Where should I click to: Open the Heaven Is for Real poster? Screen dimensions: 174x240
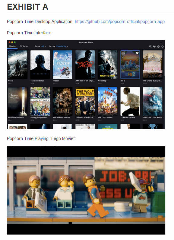(x=18, y=101)
